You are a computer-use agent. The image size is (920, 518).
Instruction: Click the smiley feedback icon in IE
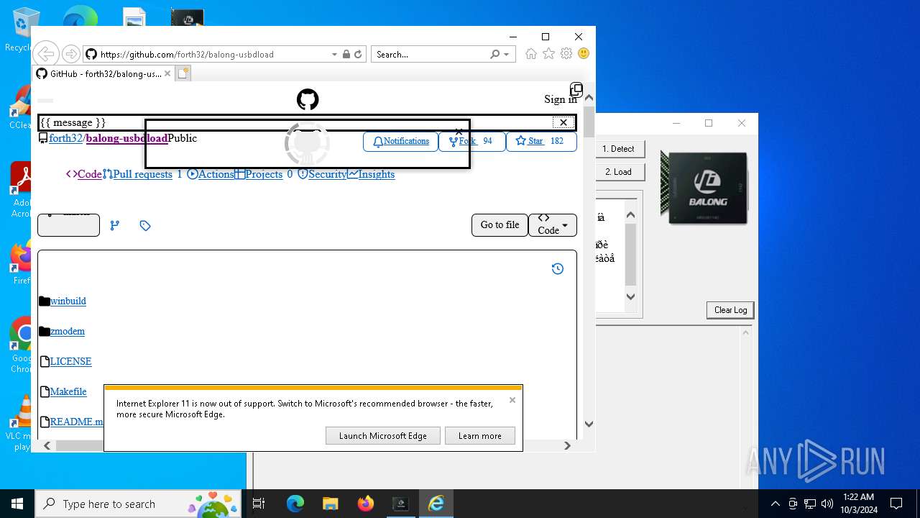tap(584, 54)
